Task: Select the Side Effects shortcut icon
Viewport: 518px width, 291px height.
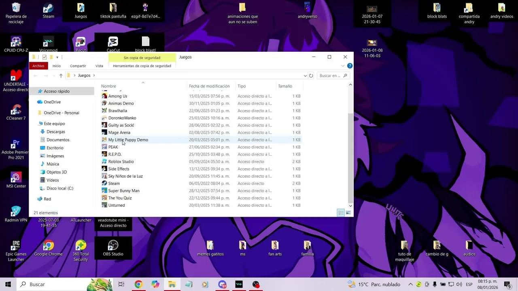Action: [104, 169]
